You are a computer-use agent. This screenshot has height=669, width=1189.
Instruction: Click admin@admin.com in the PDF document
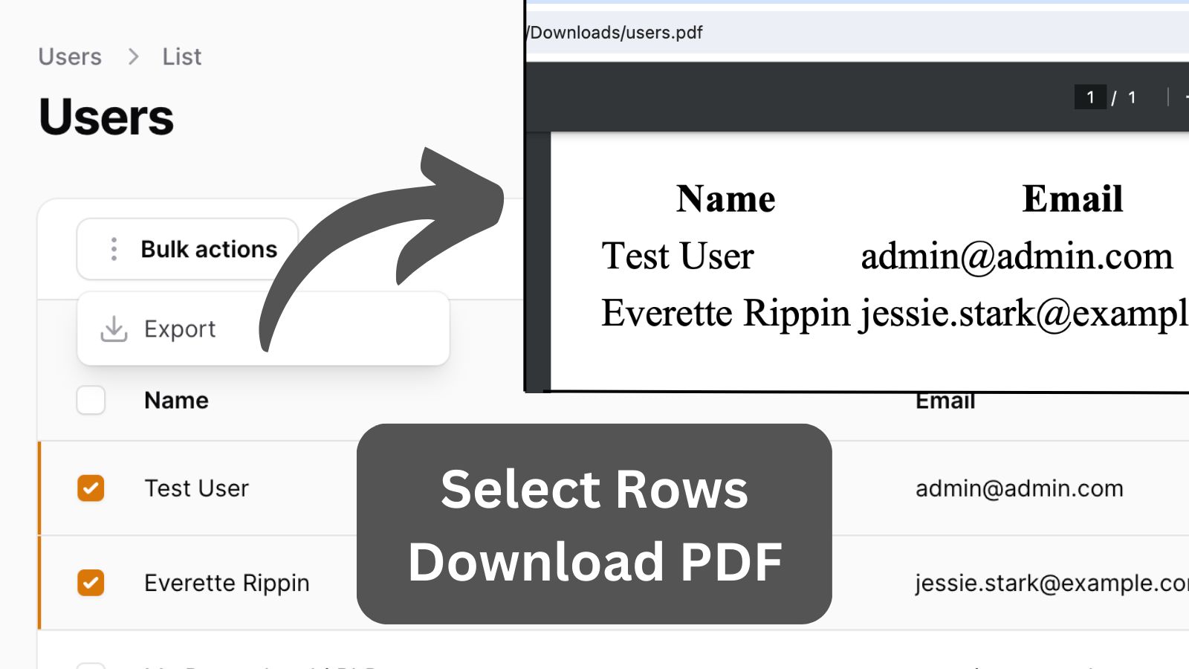tap(1017, 256)
